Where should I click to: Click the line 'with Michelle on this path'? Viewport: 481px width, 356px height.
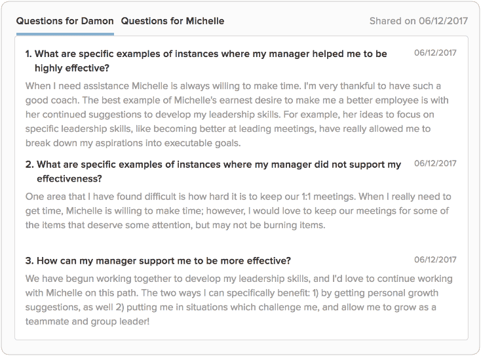click(x=232, y=293)
